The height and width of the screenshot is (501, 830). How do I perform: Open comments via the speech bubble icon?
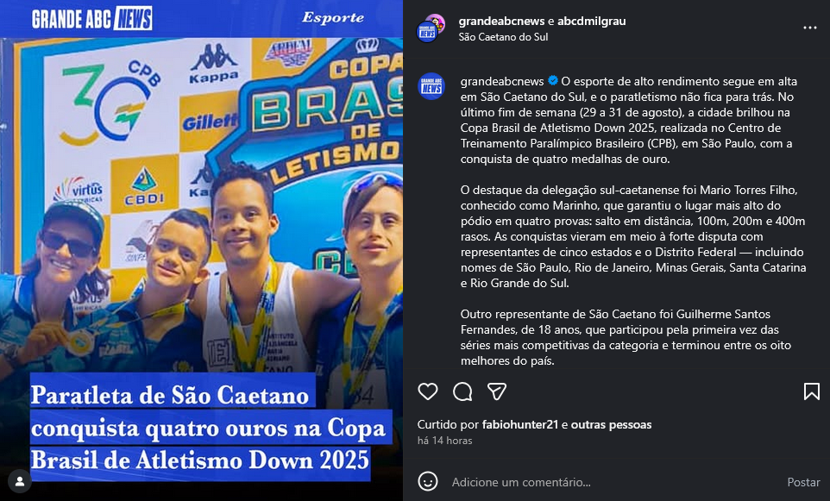(462, 391)
